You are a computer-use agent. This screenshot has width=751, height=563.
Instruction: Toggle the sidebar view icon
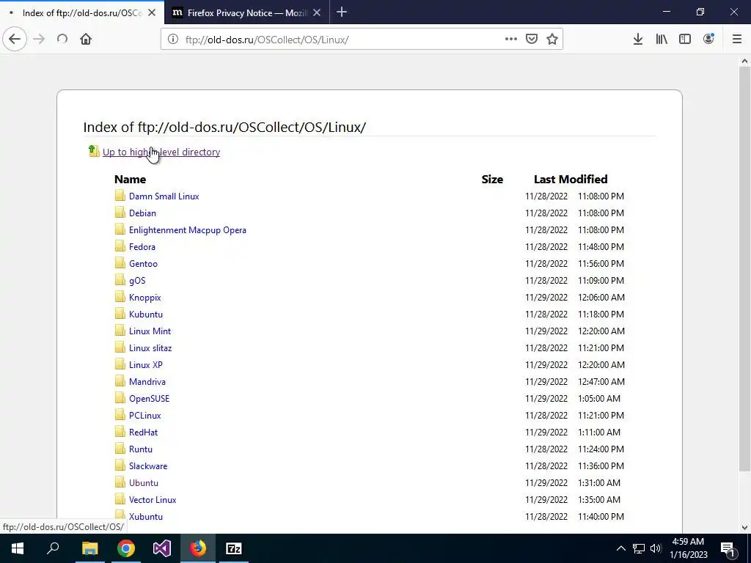685,39
